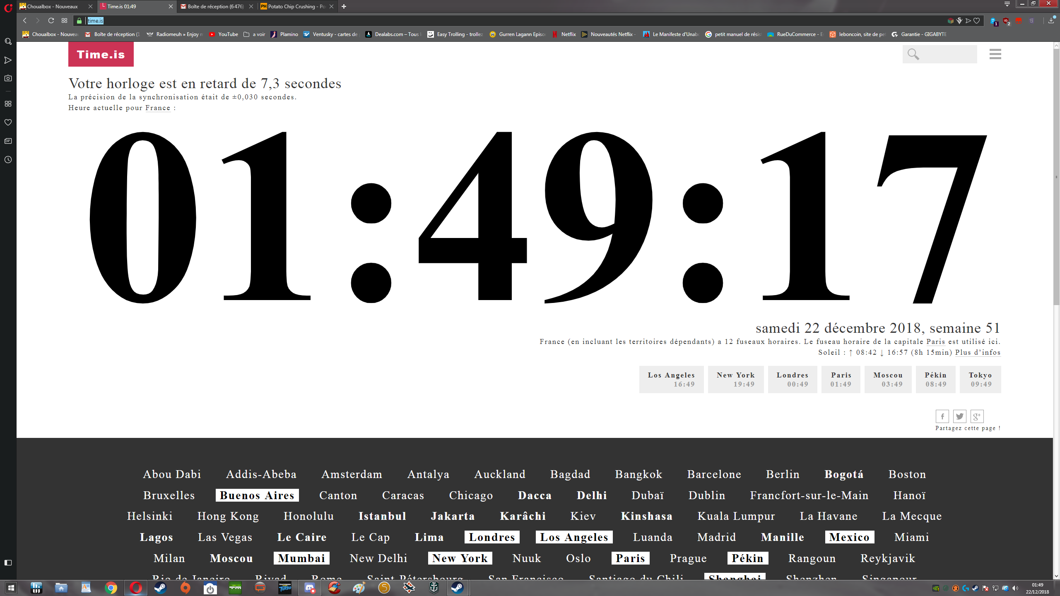
Task: Close the Time.is tab
Action: coord(171,6)
